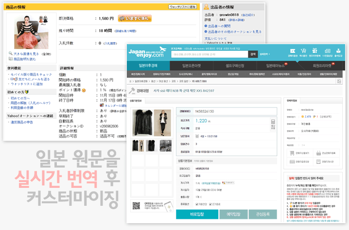Screen dimensions: 349x230
Task: Click the いますぐ落札 buy now button
Action: (135, 18)
